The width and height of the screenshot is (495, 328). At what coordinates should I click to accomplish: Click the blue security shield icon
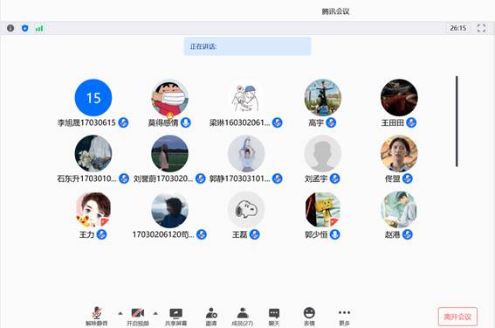[x=25, y=28]
